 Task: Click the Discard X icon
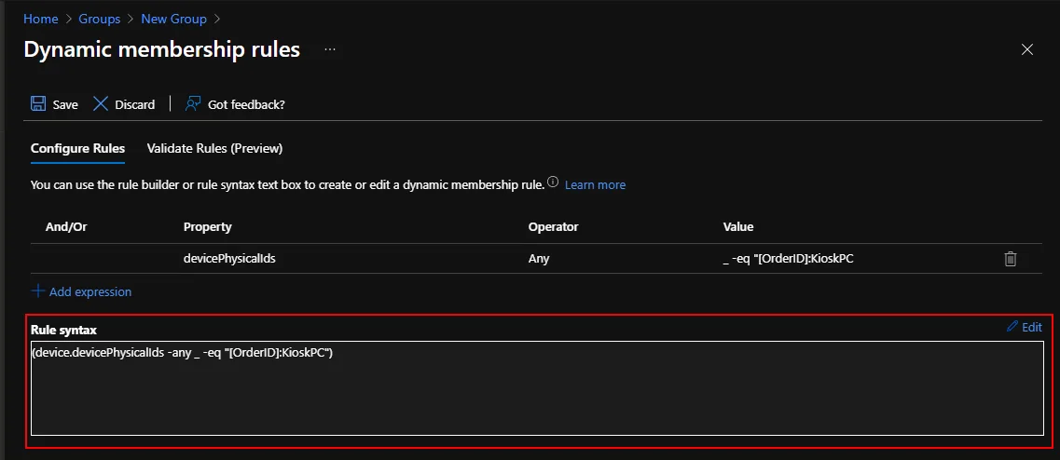(101, 104)
